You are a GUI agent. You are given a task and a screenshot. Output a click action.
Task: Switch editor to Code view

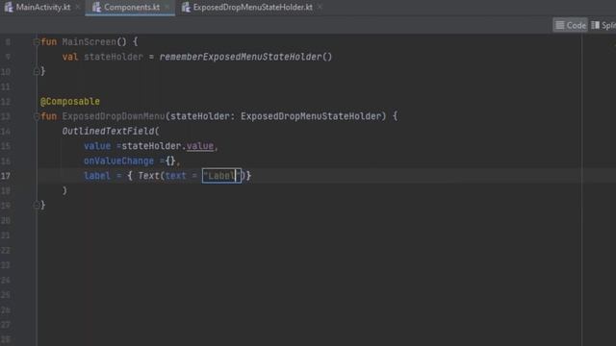coord(571,25)
